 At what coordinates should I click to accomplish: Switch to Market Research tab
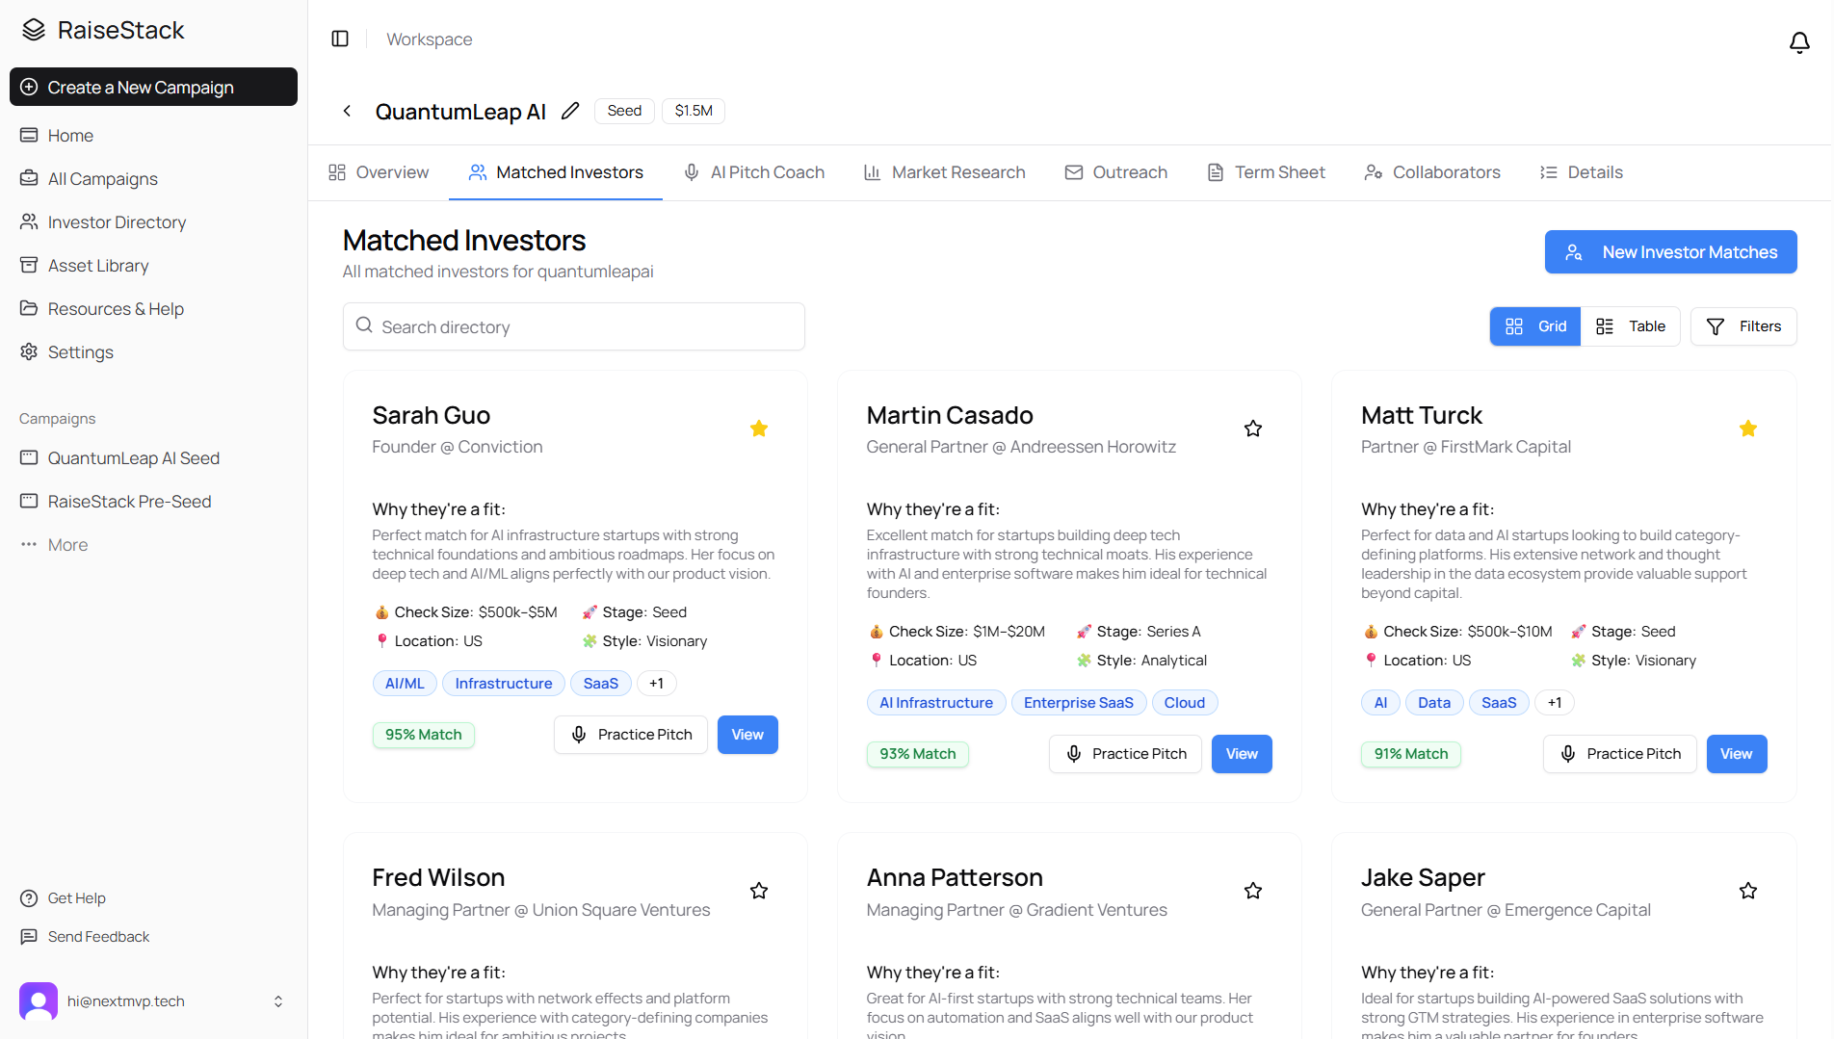945,172
